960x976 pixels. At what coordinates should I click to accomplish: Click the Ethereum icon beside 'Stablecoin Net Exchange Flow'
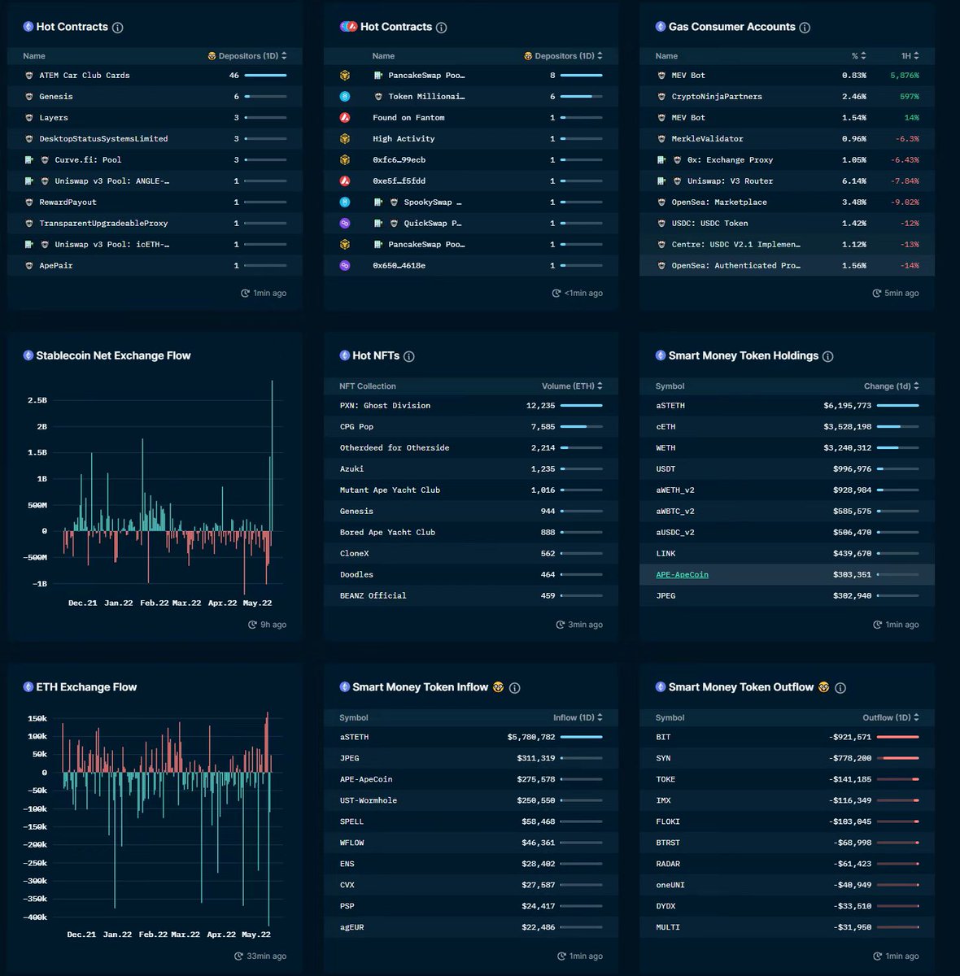28,355
